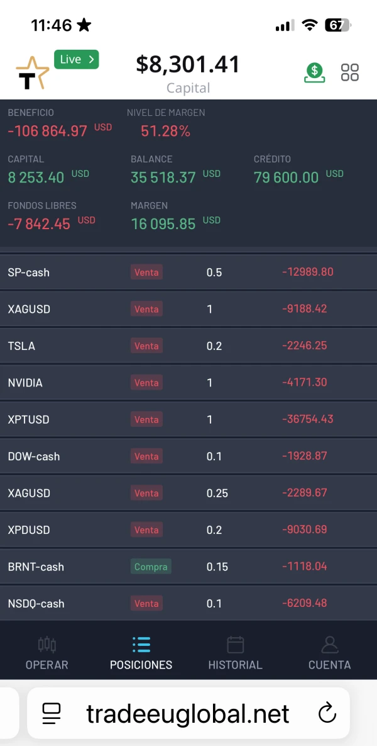
Task: Open the NVIDIA position details
Action: click(x=188, y=383)
